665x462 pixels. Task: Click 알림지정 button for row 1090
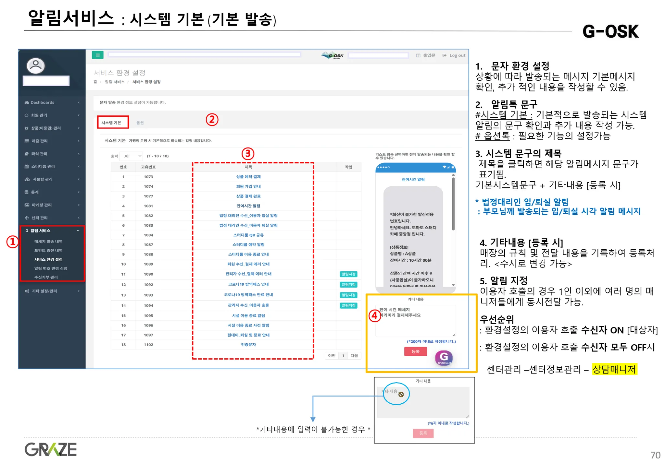[x=348, y=274]
